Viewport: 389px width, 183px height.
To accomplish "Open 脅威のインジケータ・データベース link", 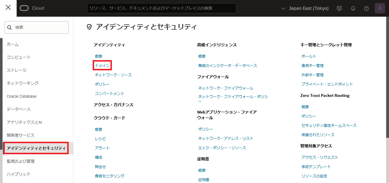I will click(228, 65).
